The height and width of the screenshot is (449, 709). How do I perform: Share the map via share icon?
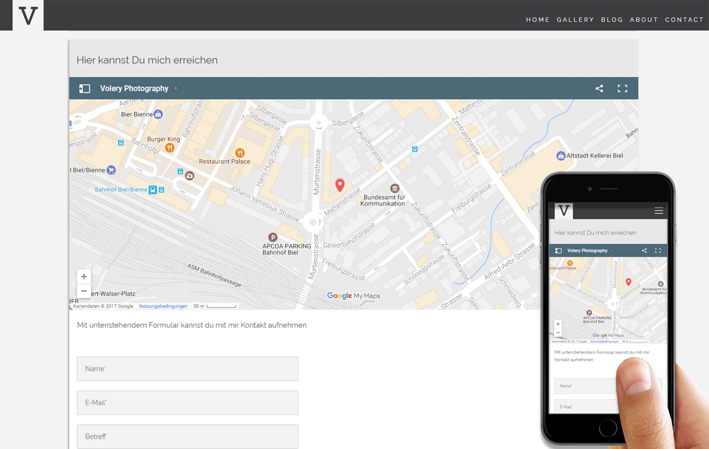[x=599, y=89]
